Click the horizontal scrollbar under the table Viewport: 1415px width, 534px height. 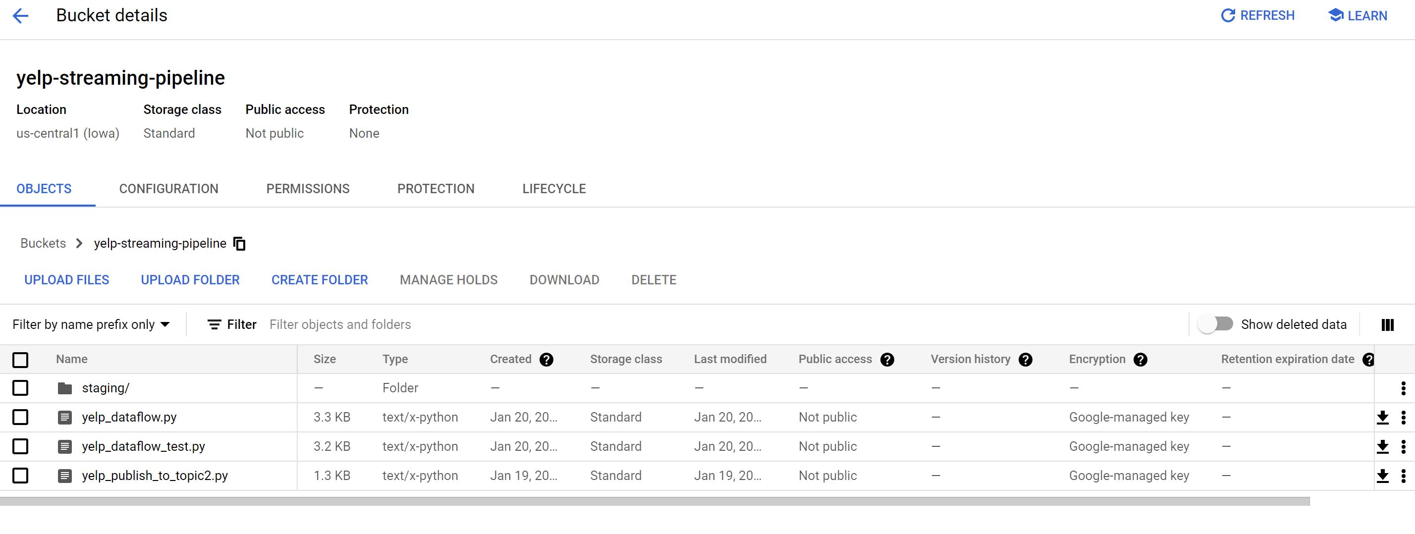pyautogui.click(x=655, y=501)
